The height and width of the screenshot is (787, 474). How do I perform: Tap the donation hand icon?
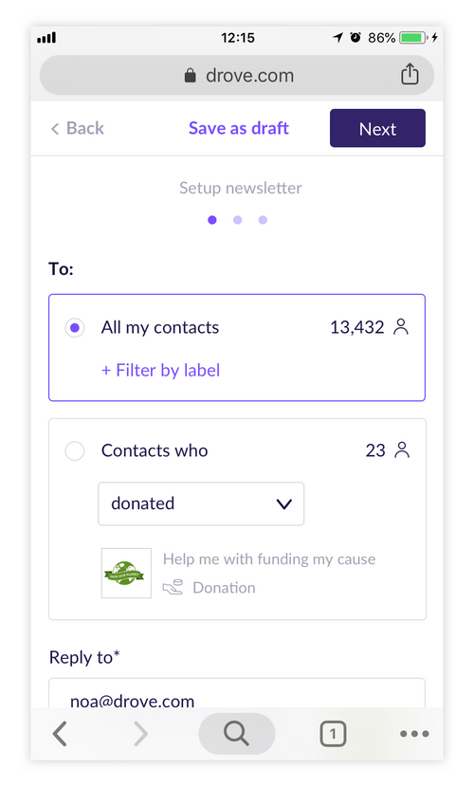coord(173,587)
